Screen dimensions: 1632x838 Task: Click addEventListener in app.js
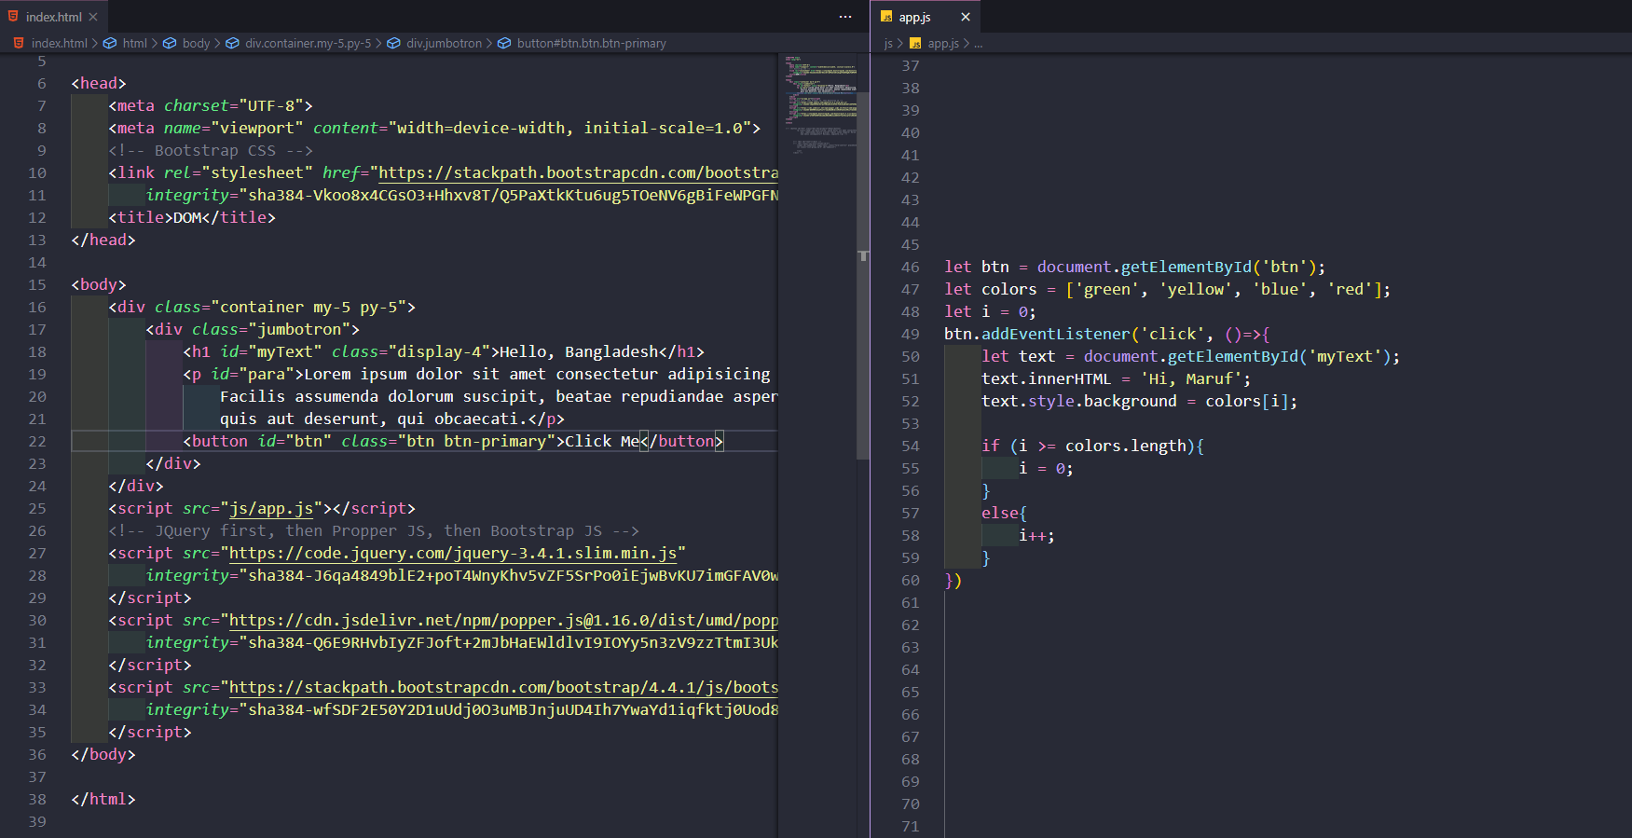pyautogui.click(x=1056, y=334)
